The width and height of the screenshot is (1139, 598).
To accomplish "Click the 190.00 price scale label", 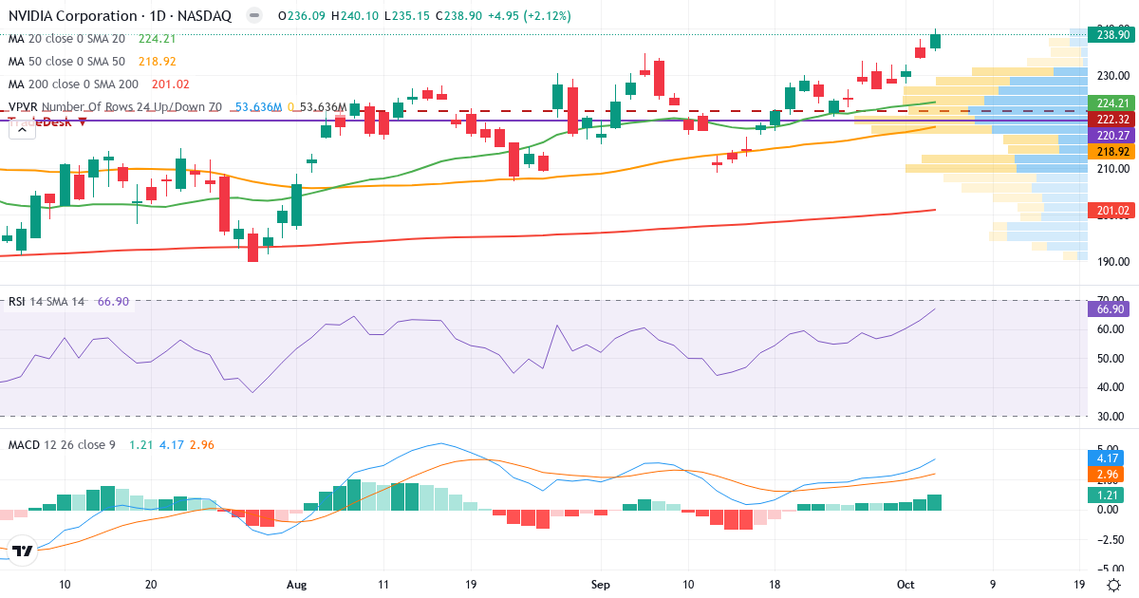I will click(x=1111, y=261).
